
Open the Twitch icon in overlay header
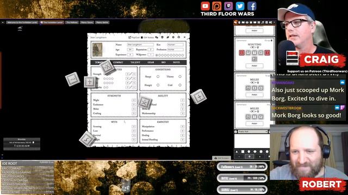[228, 6]
